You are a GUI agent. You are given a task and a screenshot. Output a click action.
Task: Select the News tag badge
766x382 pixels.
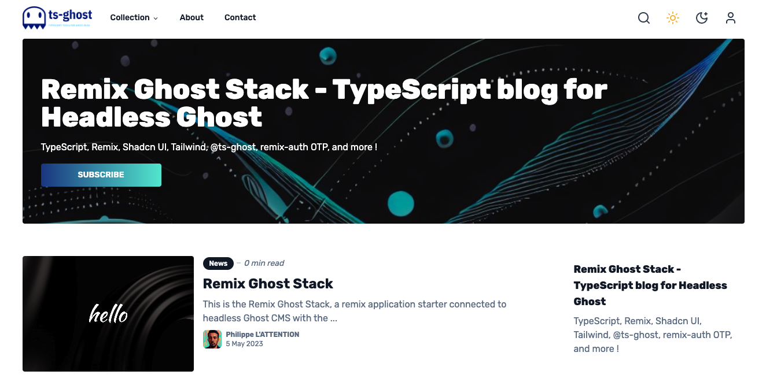218,264
